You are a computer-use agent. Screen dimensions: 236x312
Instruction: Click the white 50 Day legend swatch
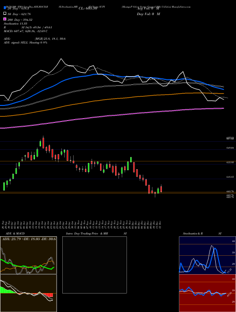point(5,14)
